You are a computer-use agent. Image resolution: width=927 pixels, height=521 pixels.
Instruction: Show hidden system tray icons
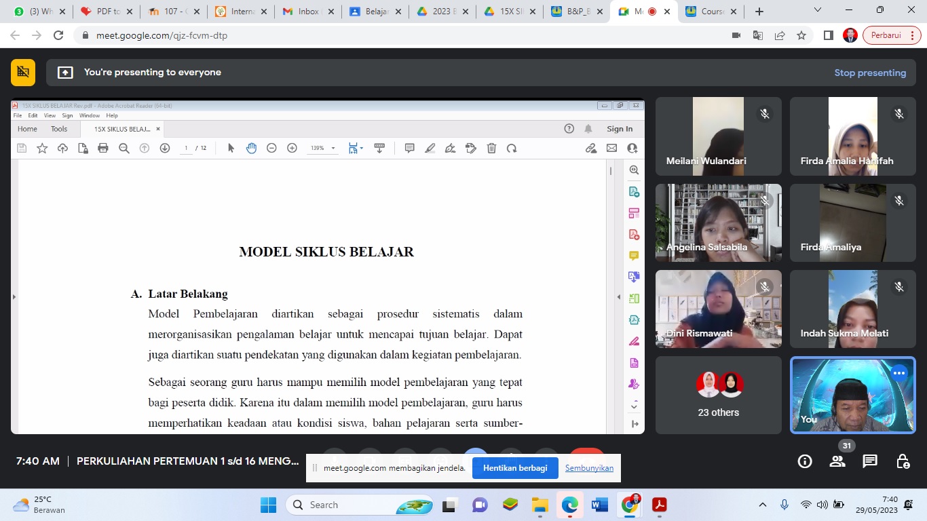tap(763, 505)
